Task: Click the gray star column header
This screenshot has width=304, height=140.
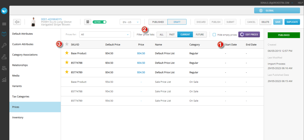Action: (x=67, y=44)
